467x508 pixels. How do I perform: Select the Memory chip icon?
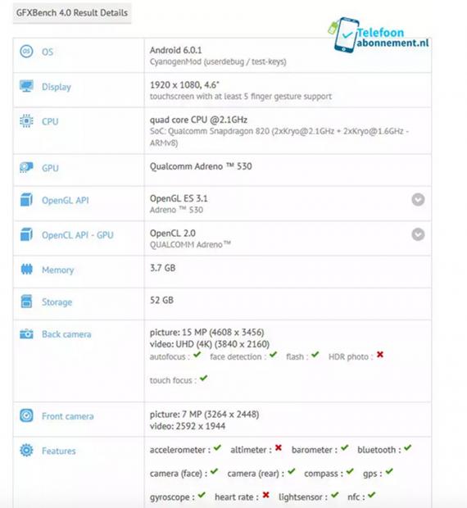point(26,270)
